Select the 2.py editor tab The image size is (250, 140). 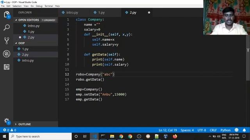137,12
